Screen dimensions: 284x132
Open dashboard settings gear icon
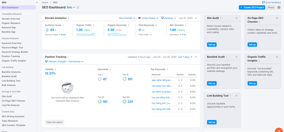pyautogui.click(x=279, y=7)
